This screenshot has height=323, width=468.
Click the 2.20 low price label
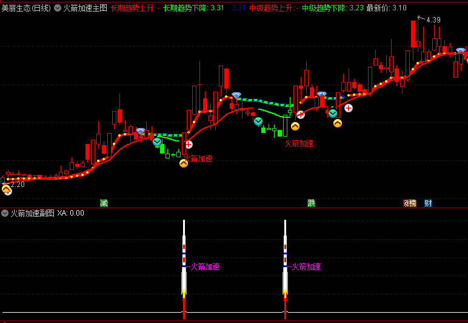pos(18,185)
